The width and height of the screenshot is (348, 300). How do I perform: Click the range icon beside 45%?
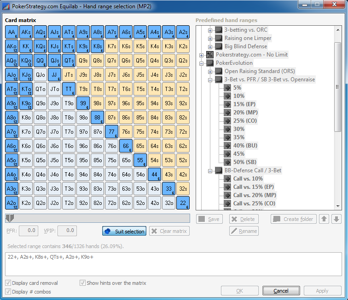click(x=227, y=154)
